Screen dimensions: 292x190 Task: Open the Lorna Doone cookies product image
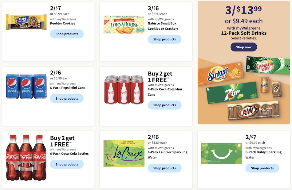point(124,25)
